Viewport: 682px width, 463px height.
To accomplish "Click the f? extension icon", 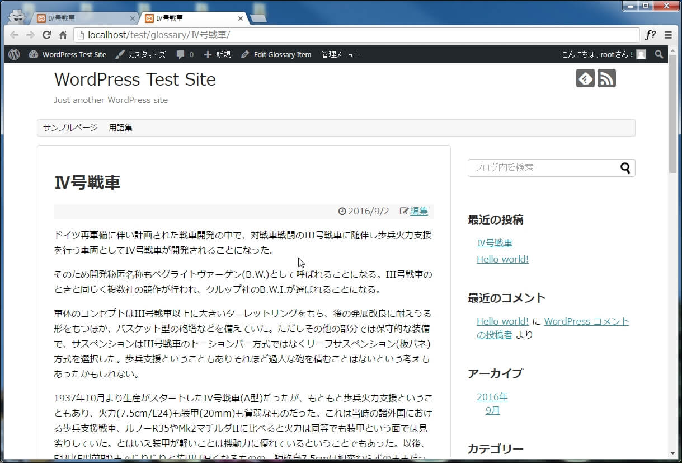I will click(651, 35).
